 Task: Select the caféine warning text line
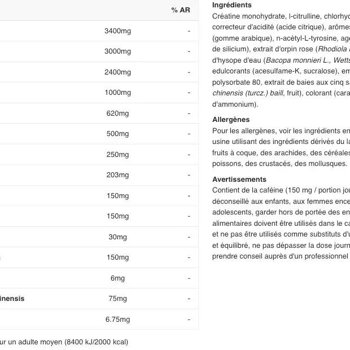[x=281, y=190]
